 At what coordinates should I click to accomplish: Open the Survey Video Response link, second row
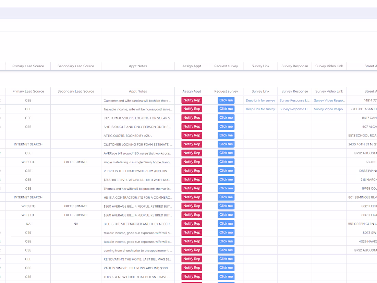329,109
